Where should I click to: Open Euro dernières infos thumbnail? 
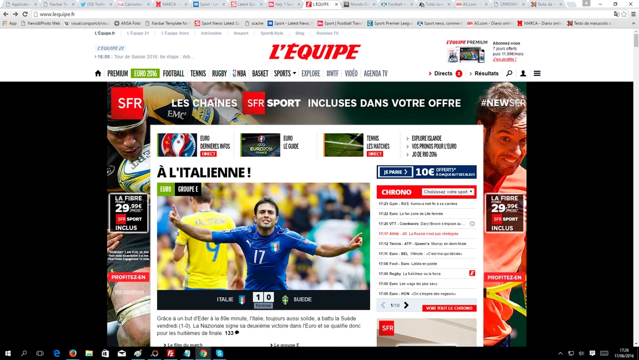(x=177, y=145)
